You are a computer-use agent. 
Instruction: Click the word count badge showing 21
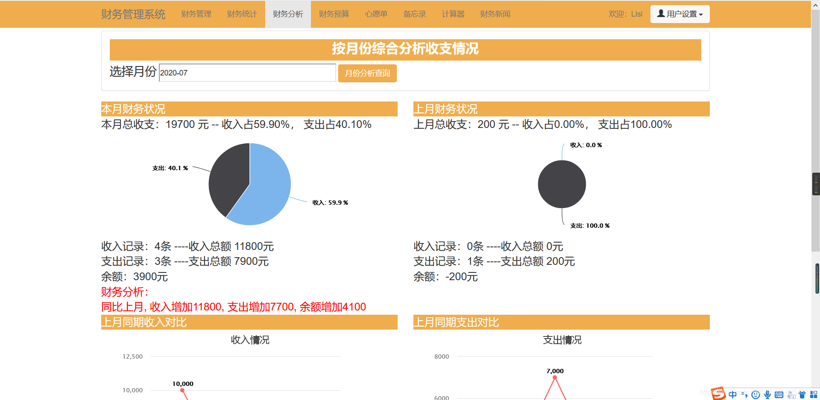click(792, 395)
